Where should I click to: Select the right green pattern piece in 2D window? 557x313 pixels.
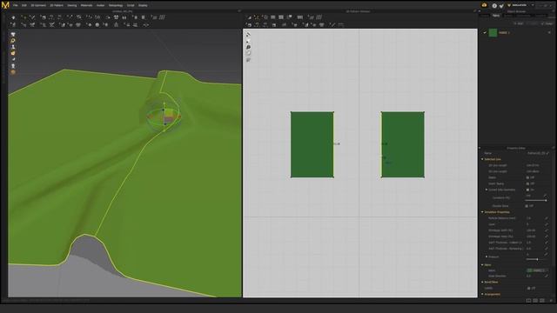(x=403, y=145)
